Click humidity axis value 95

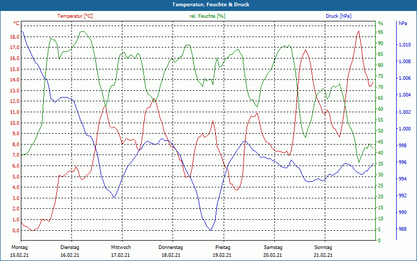pyautogui.click(x=381, y=32)
